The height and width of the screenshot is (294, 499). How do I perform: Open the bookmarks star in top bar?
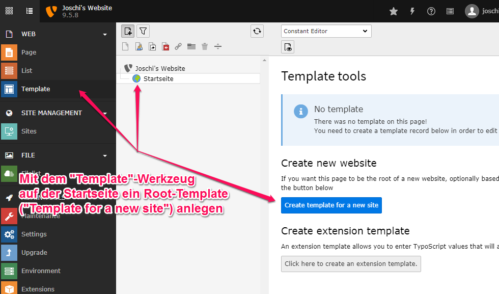[x=393, y=11]
